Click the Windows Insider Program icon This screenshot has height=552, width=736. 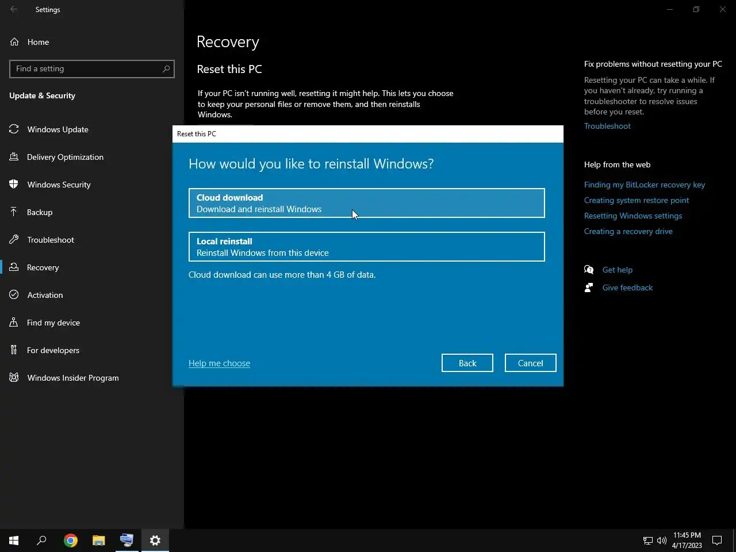(x=14, y=378)
